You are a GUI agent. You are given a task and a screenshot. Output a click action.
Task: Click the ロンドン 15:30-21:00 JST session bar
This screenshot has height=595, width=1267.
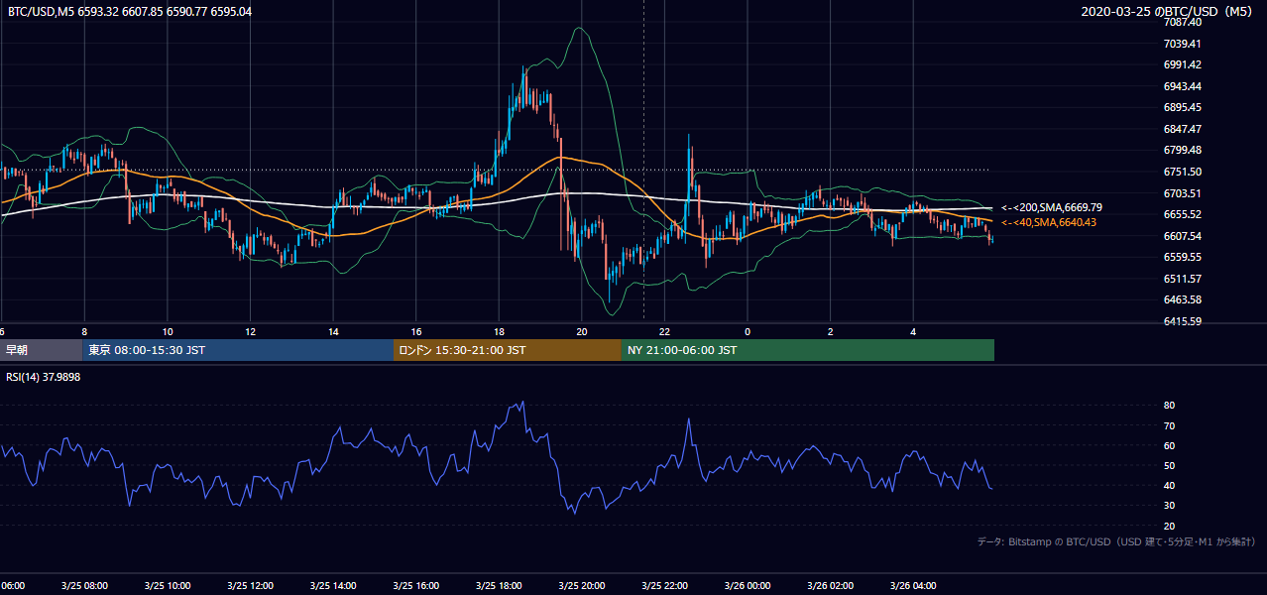point(508,350)
